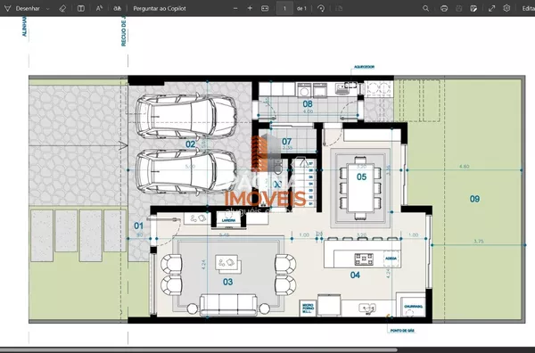Click Perguntar ao Copilot
The height and width of the screenshot is (353, 535).
160,8
